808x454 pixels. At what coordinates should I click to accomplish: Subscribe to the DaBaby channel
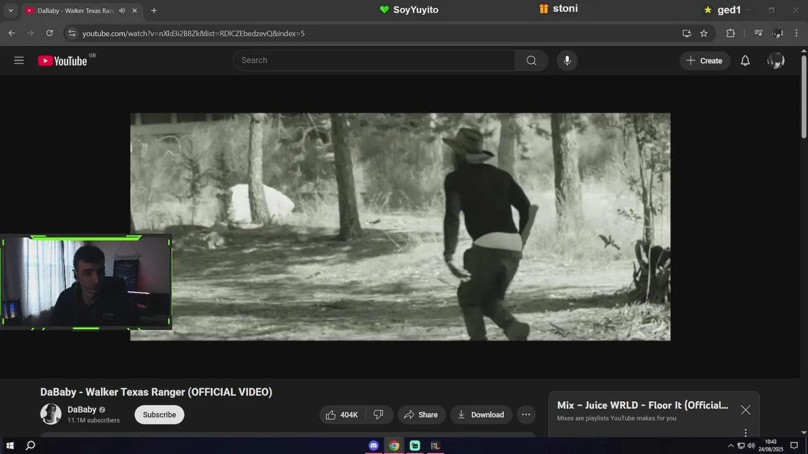coord(159,415)
